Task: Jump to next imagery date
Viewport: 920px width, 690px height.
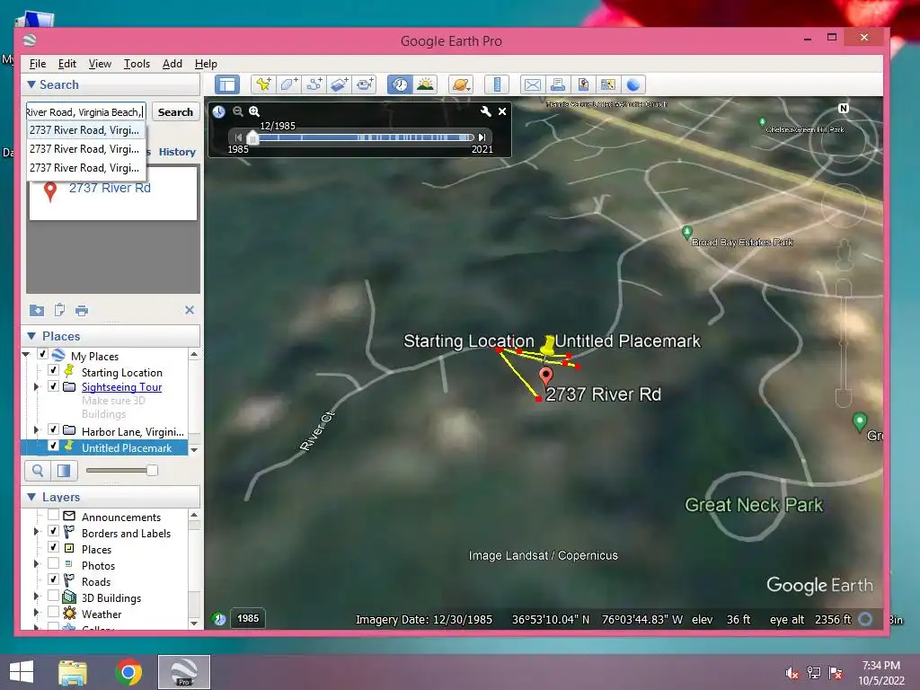Action: point(482,137)
